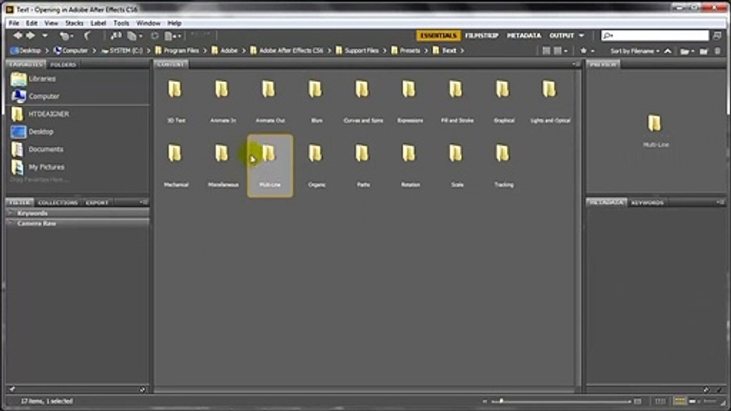Click Desktop in the path bar
The height and width of the screenshot is (411, 731).
[x=26, y=51]
